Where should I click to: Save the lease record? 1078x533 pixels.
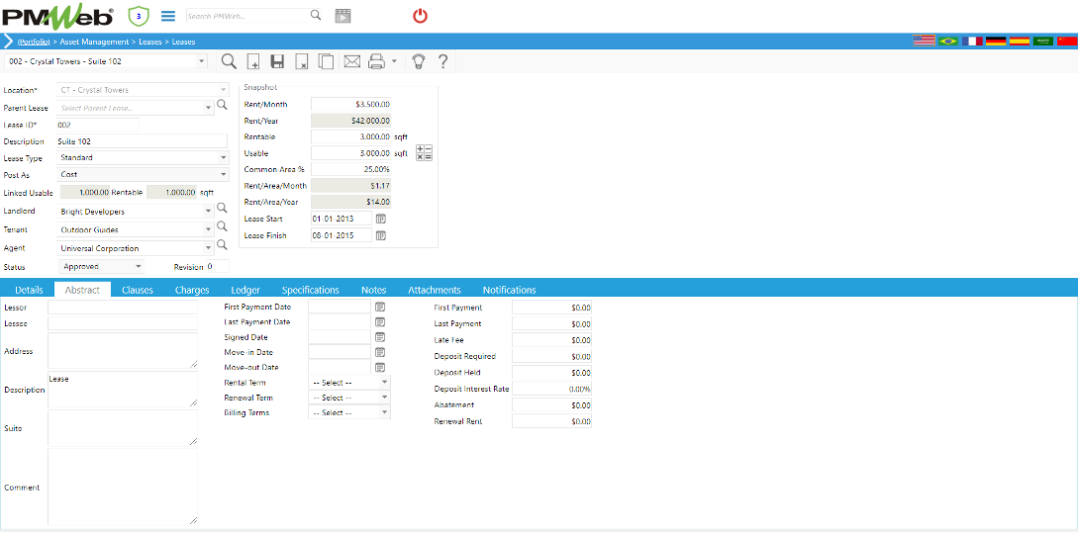277,62
